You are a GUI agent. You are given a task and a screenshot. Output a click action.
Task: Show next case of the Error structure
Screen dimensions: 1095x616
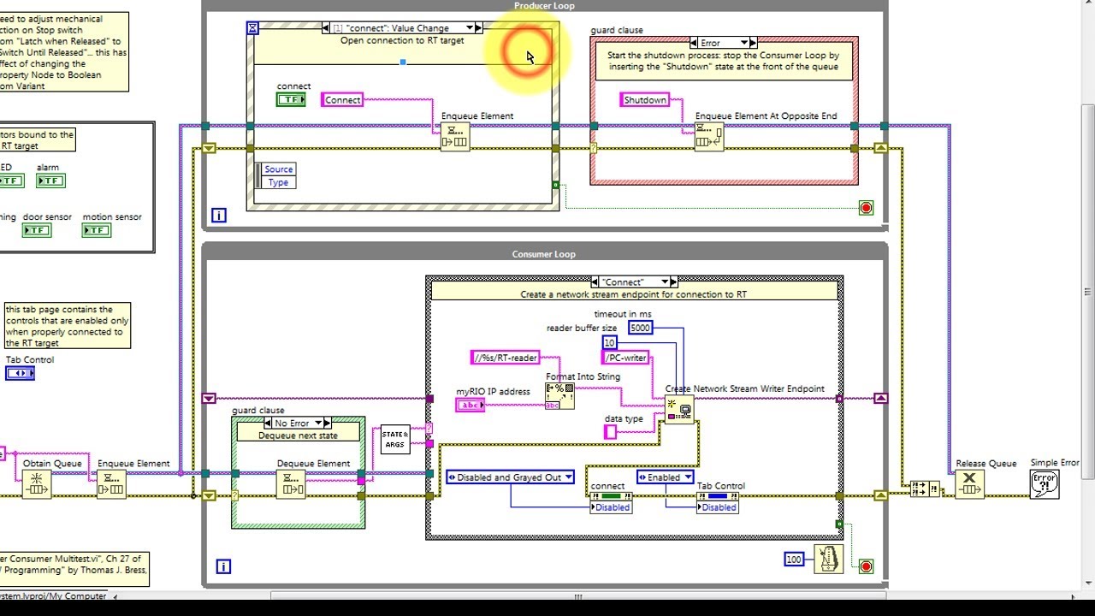click(x=754, y=42)
